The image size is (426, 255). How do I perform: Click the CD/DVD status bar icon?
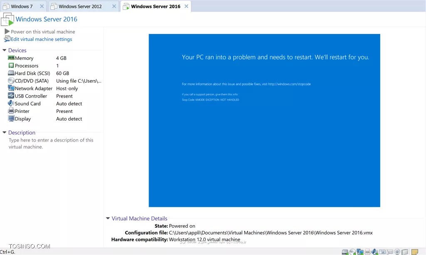352,252
